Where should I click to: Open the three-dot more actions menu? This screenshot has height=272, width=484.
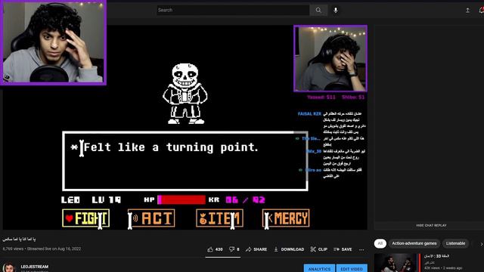[x=361, y=249]
